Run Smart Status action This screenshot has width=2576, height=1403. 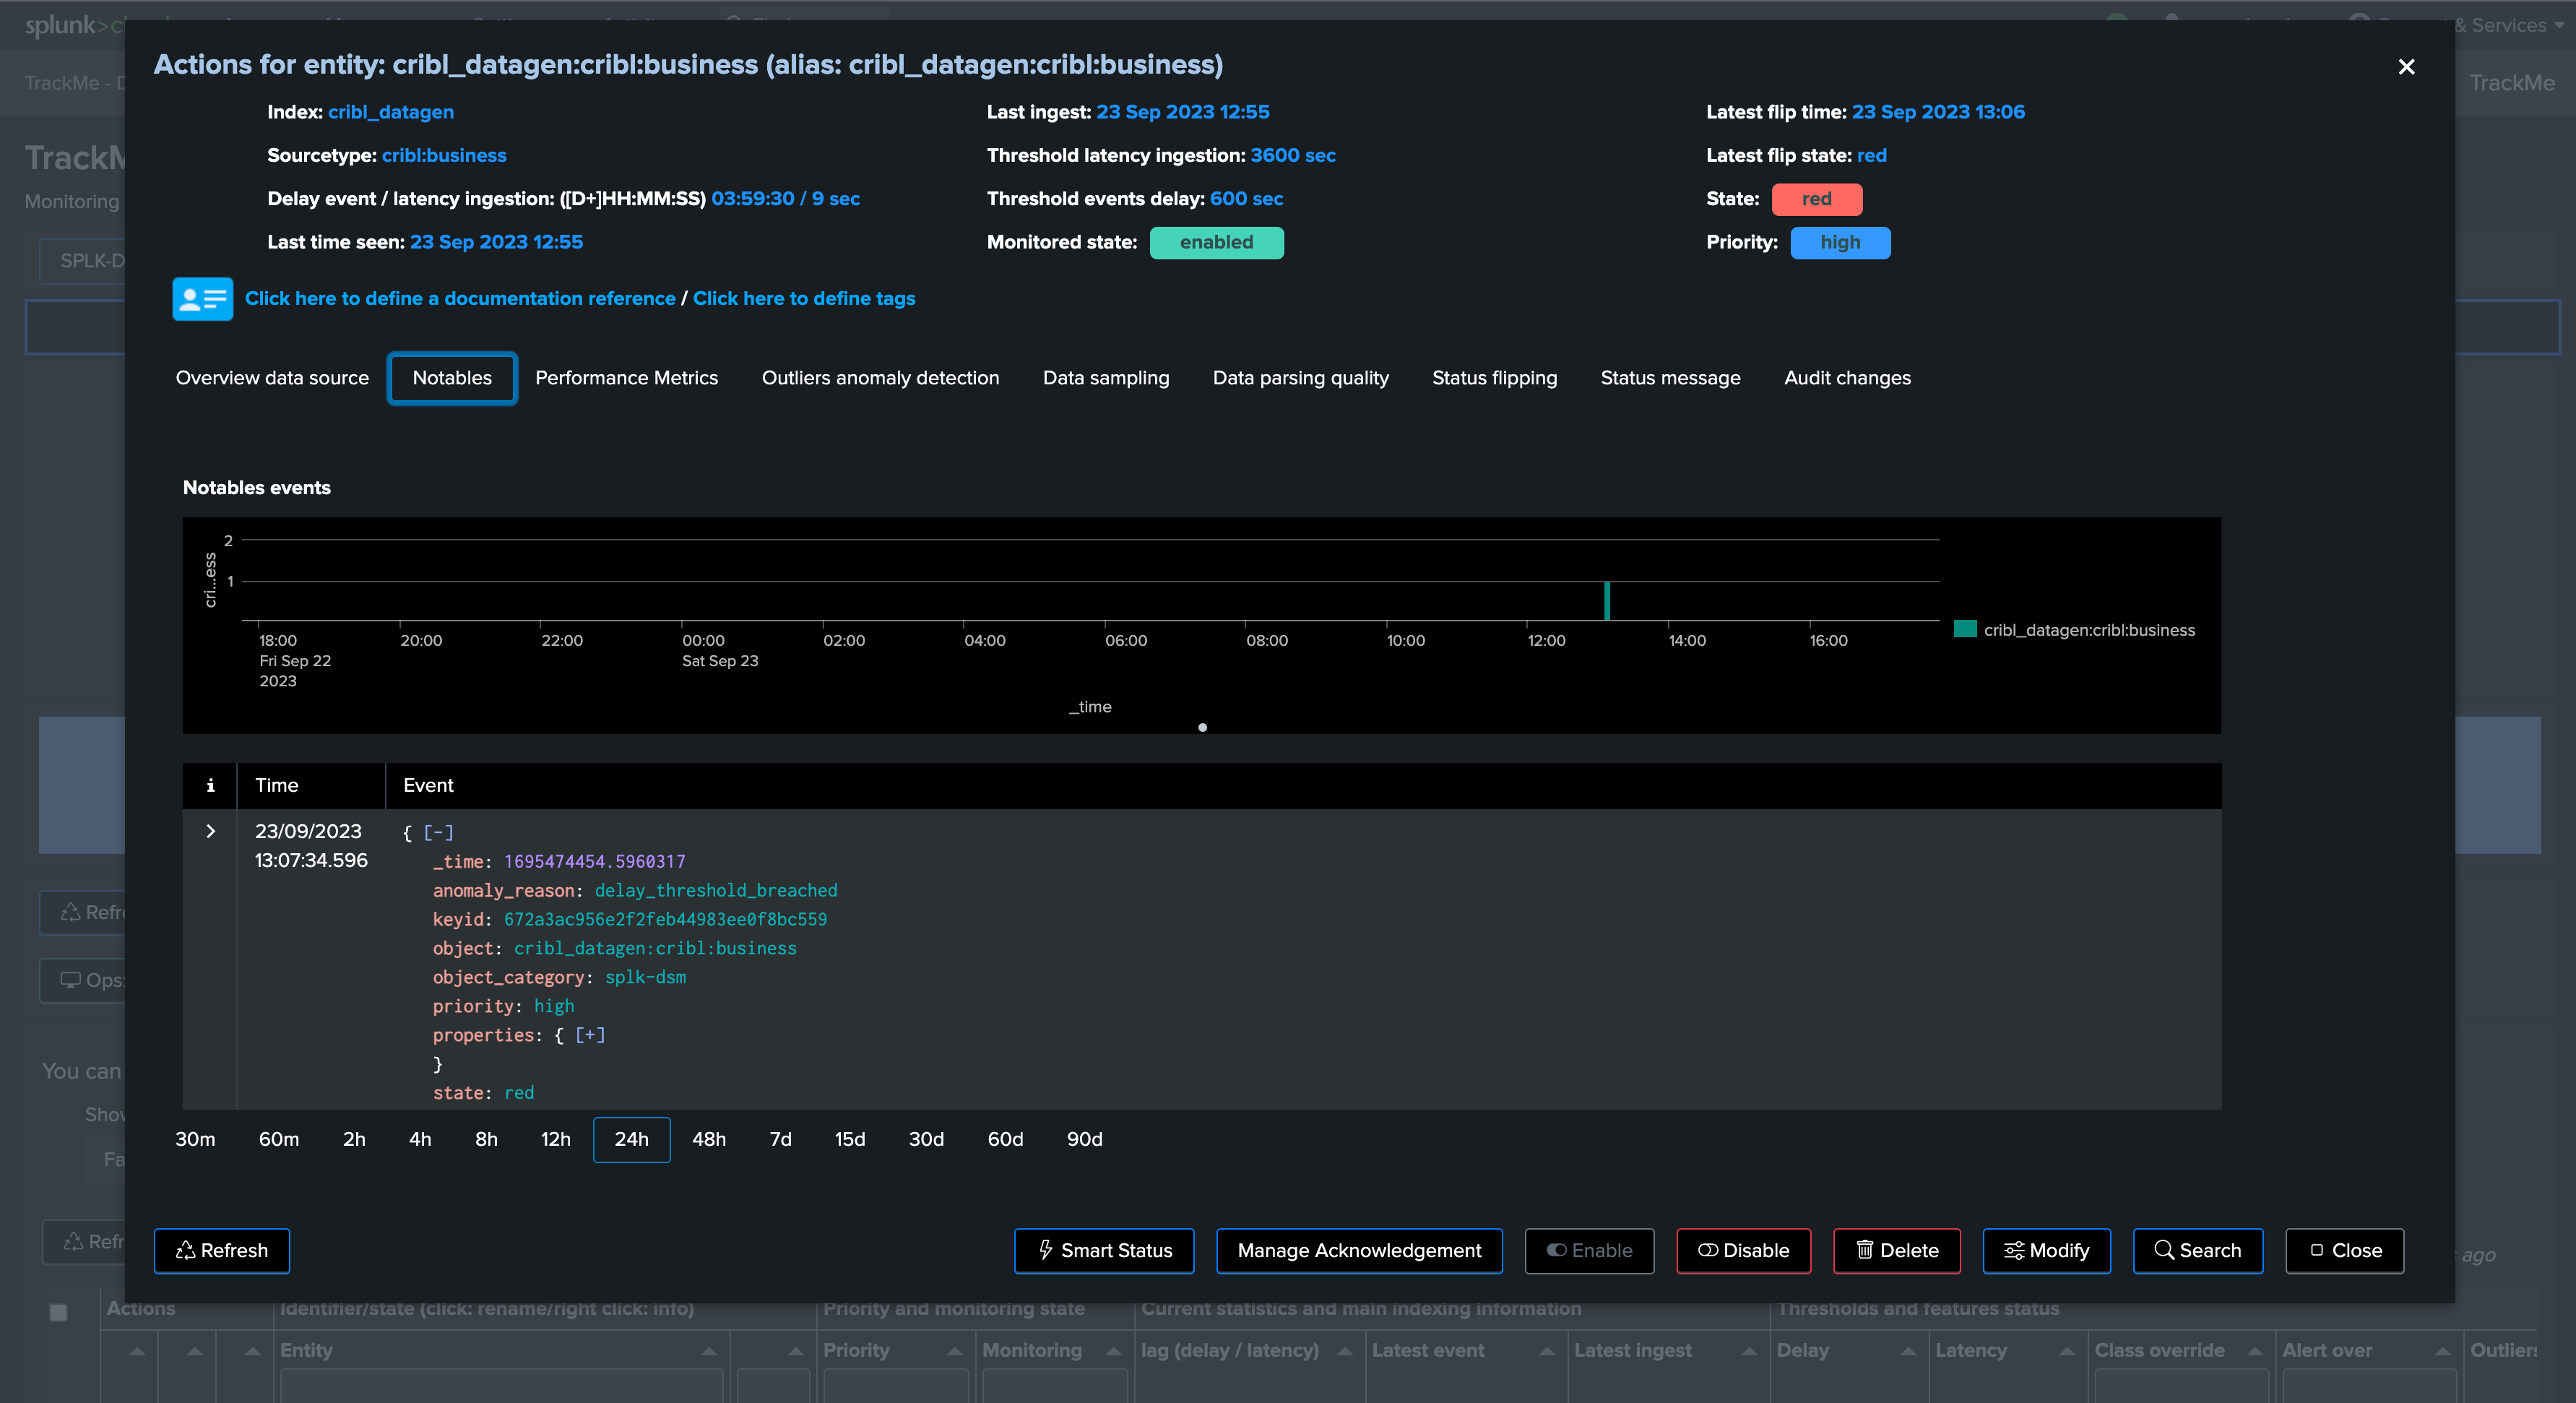[x=1104, y=1250]
